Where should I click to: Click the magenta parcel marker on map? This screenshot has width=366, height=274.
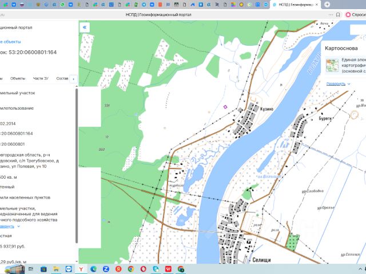tap(225, 106)
